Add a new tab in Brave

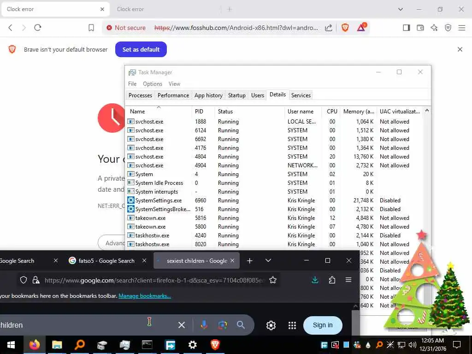(x=230, y=9)
